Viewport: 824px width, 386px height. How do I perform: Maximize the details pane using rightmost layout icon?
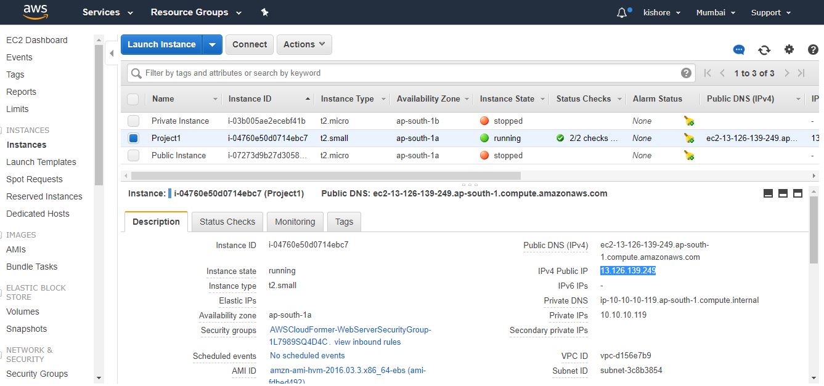[x=797, y=193]
